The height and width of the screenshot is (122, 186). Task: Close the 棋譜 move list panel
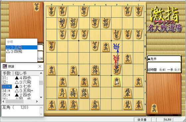pyautogui.click(x=40, y=66)
